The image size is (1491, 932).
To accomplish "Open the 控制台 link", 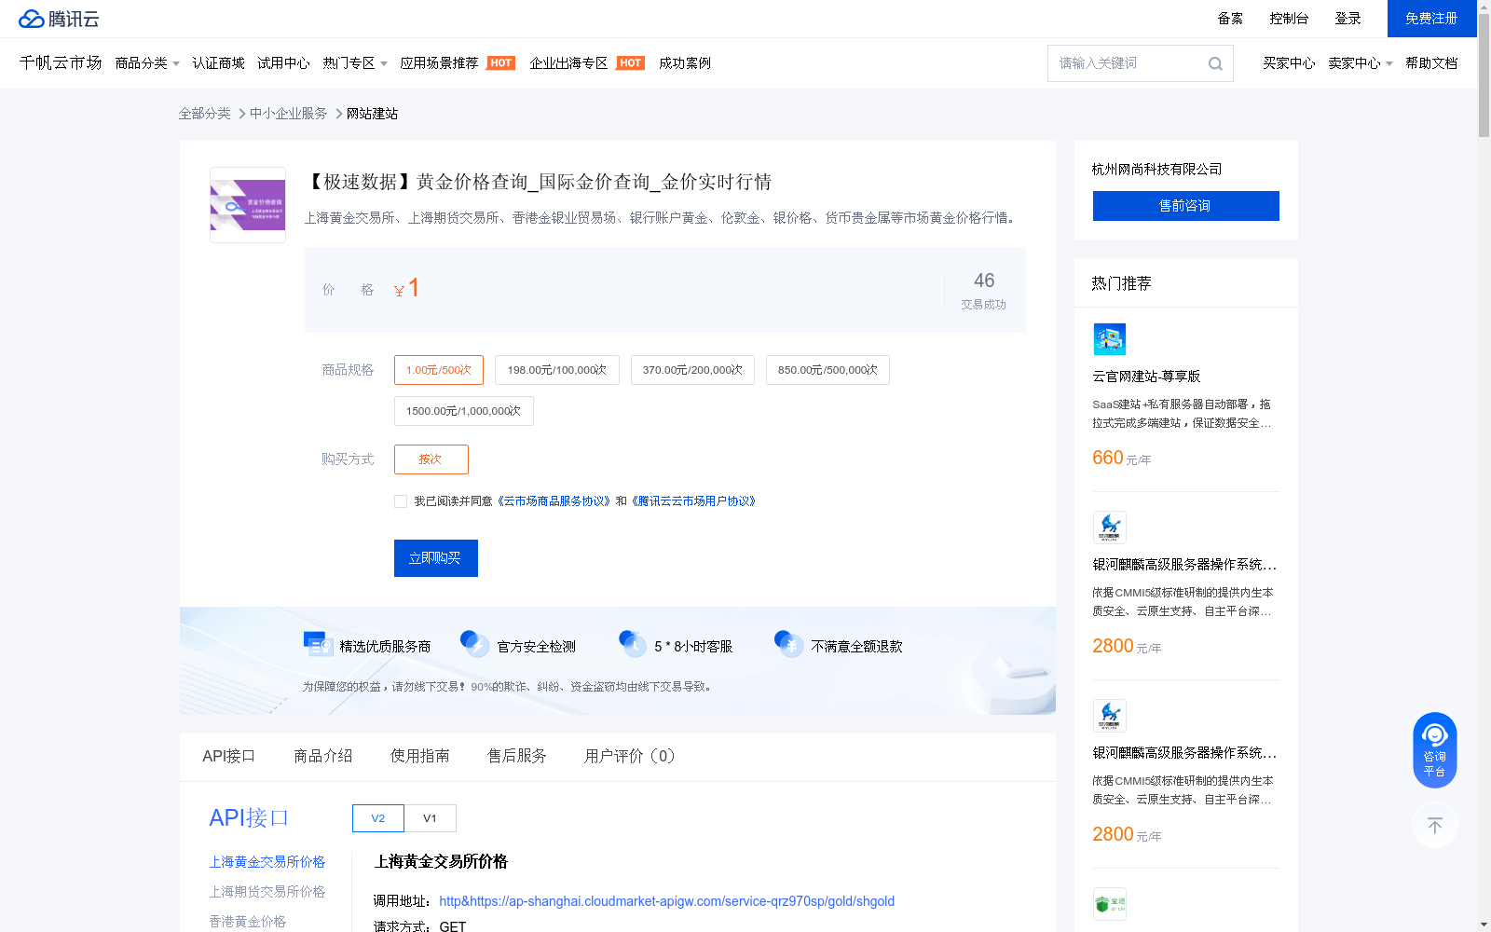I will [x=1289, y=19].
